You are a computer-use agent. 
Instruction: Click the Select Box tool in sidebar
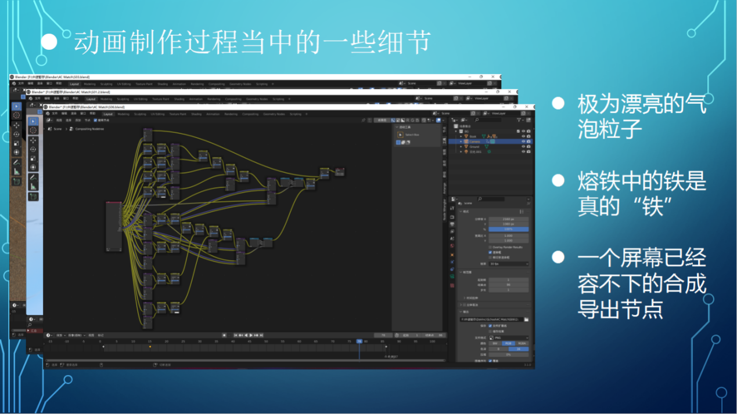tap(400, 135)
